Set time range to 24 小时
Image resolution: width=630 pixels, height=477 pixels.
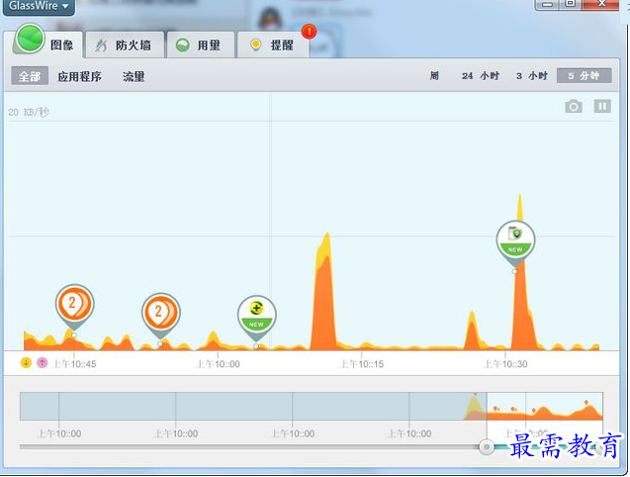[480, 75]
